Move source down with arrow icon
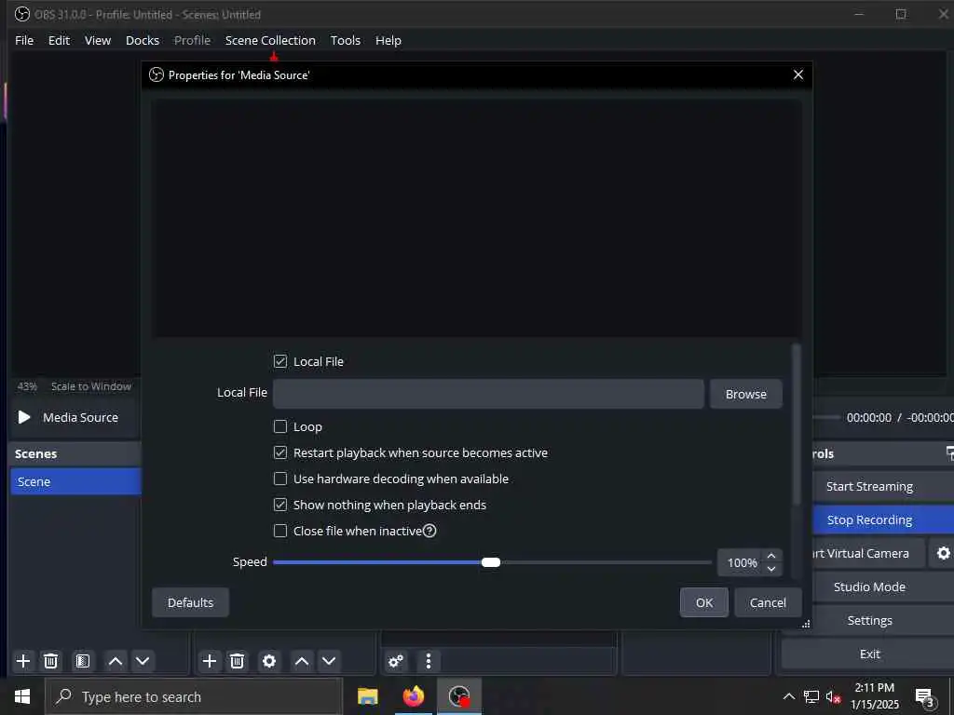The width and height of the screenshot is (954, 715). pos(329,661)
